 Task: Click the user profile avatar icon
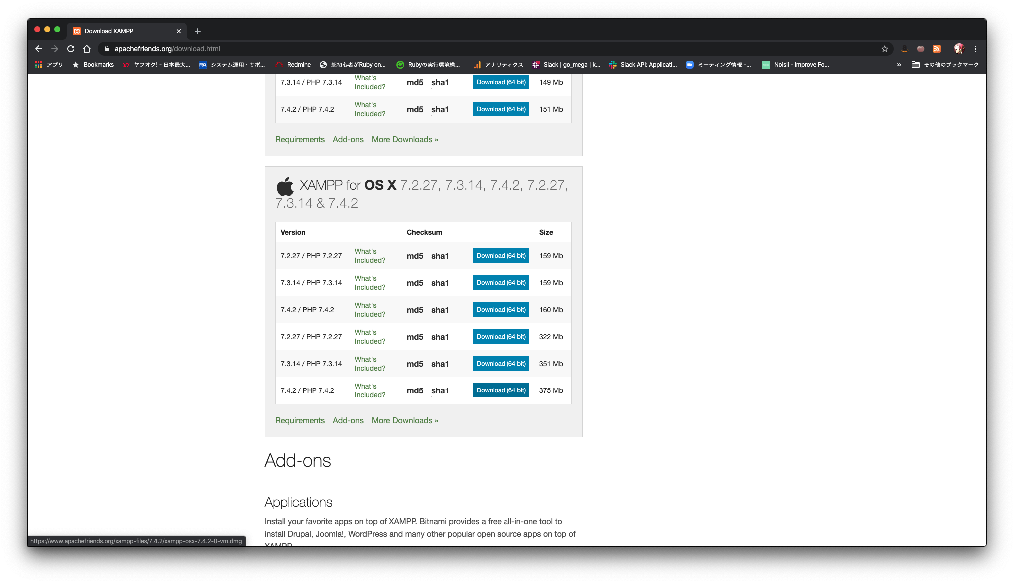[x=959, y=49]
